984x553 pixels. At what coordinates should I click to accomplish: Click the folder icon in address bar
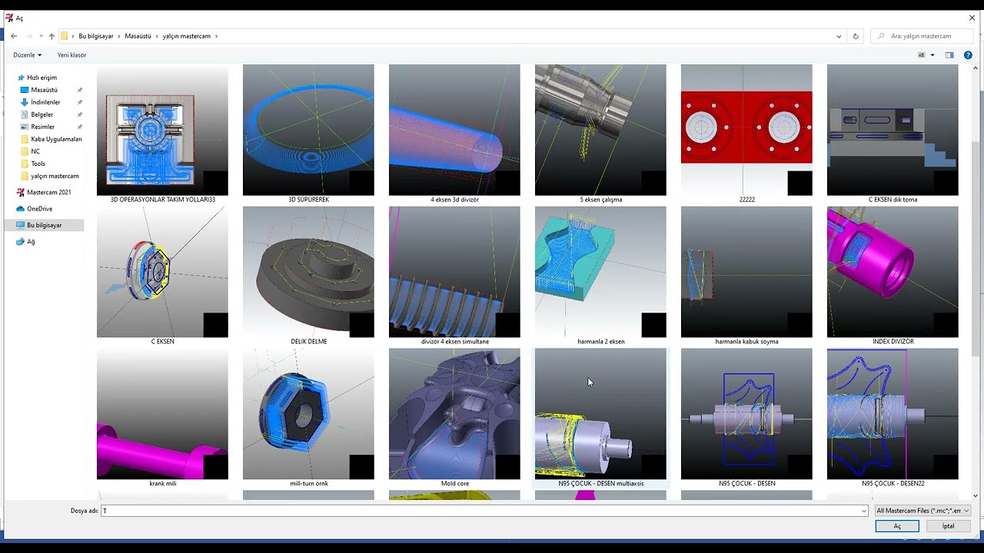(x=65, y=36)
